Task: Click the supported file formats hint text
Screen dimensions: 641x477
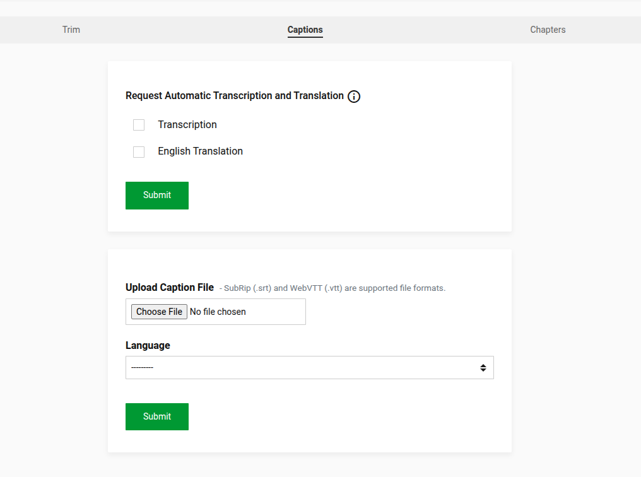Action: coord(332,288)
